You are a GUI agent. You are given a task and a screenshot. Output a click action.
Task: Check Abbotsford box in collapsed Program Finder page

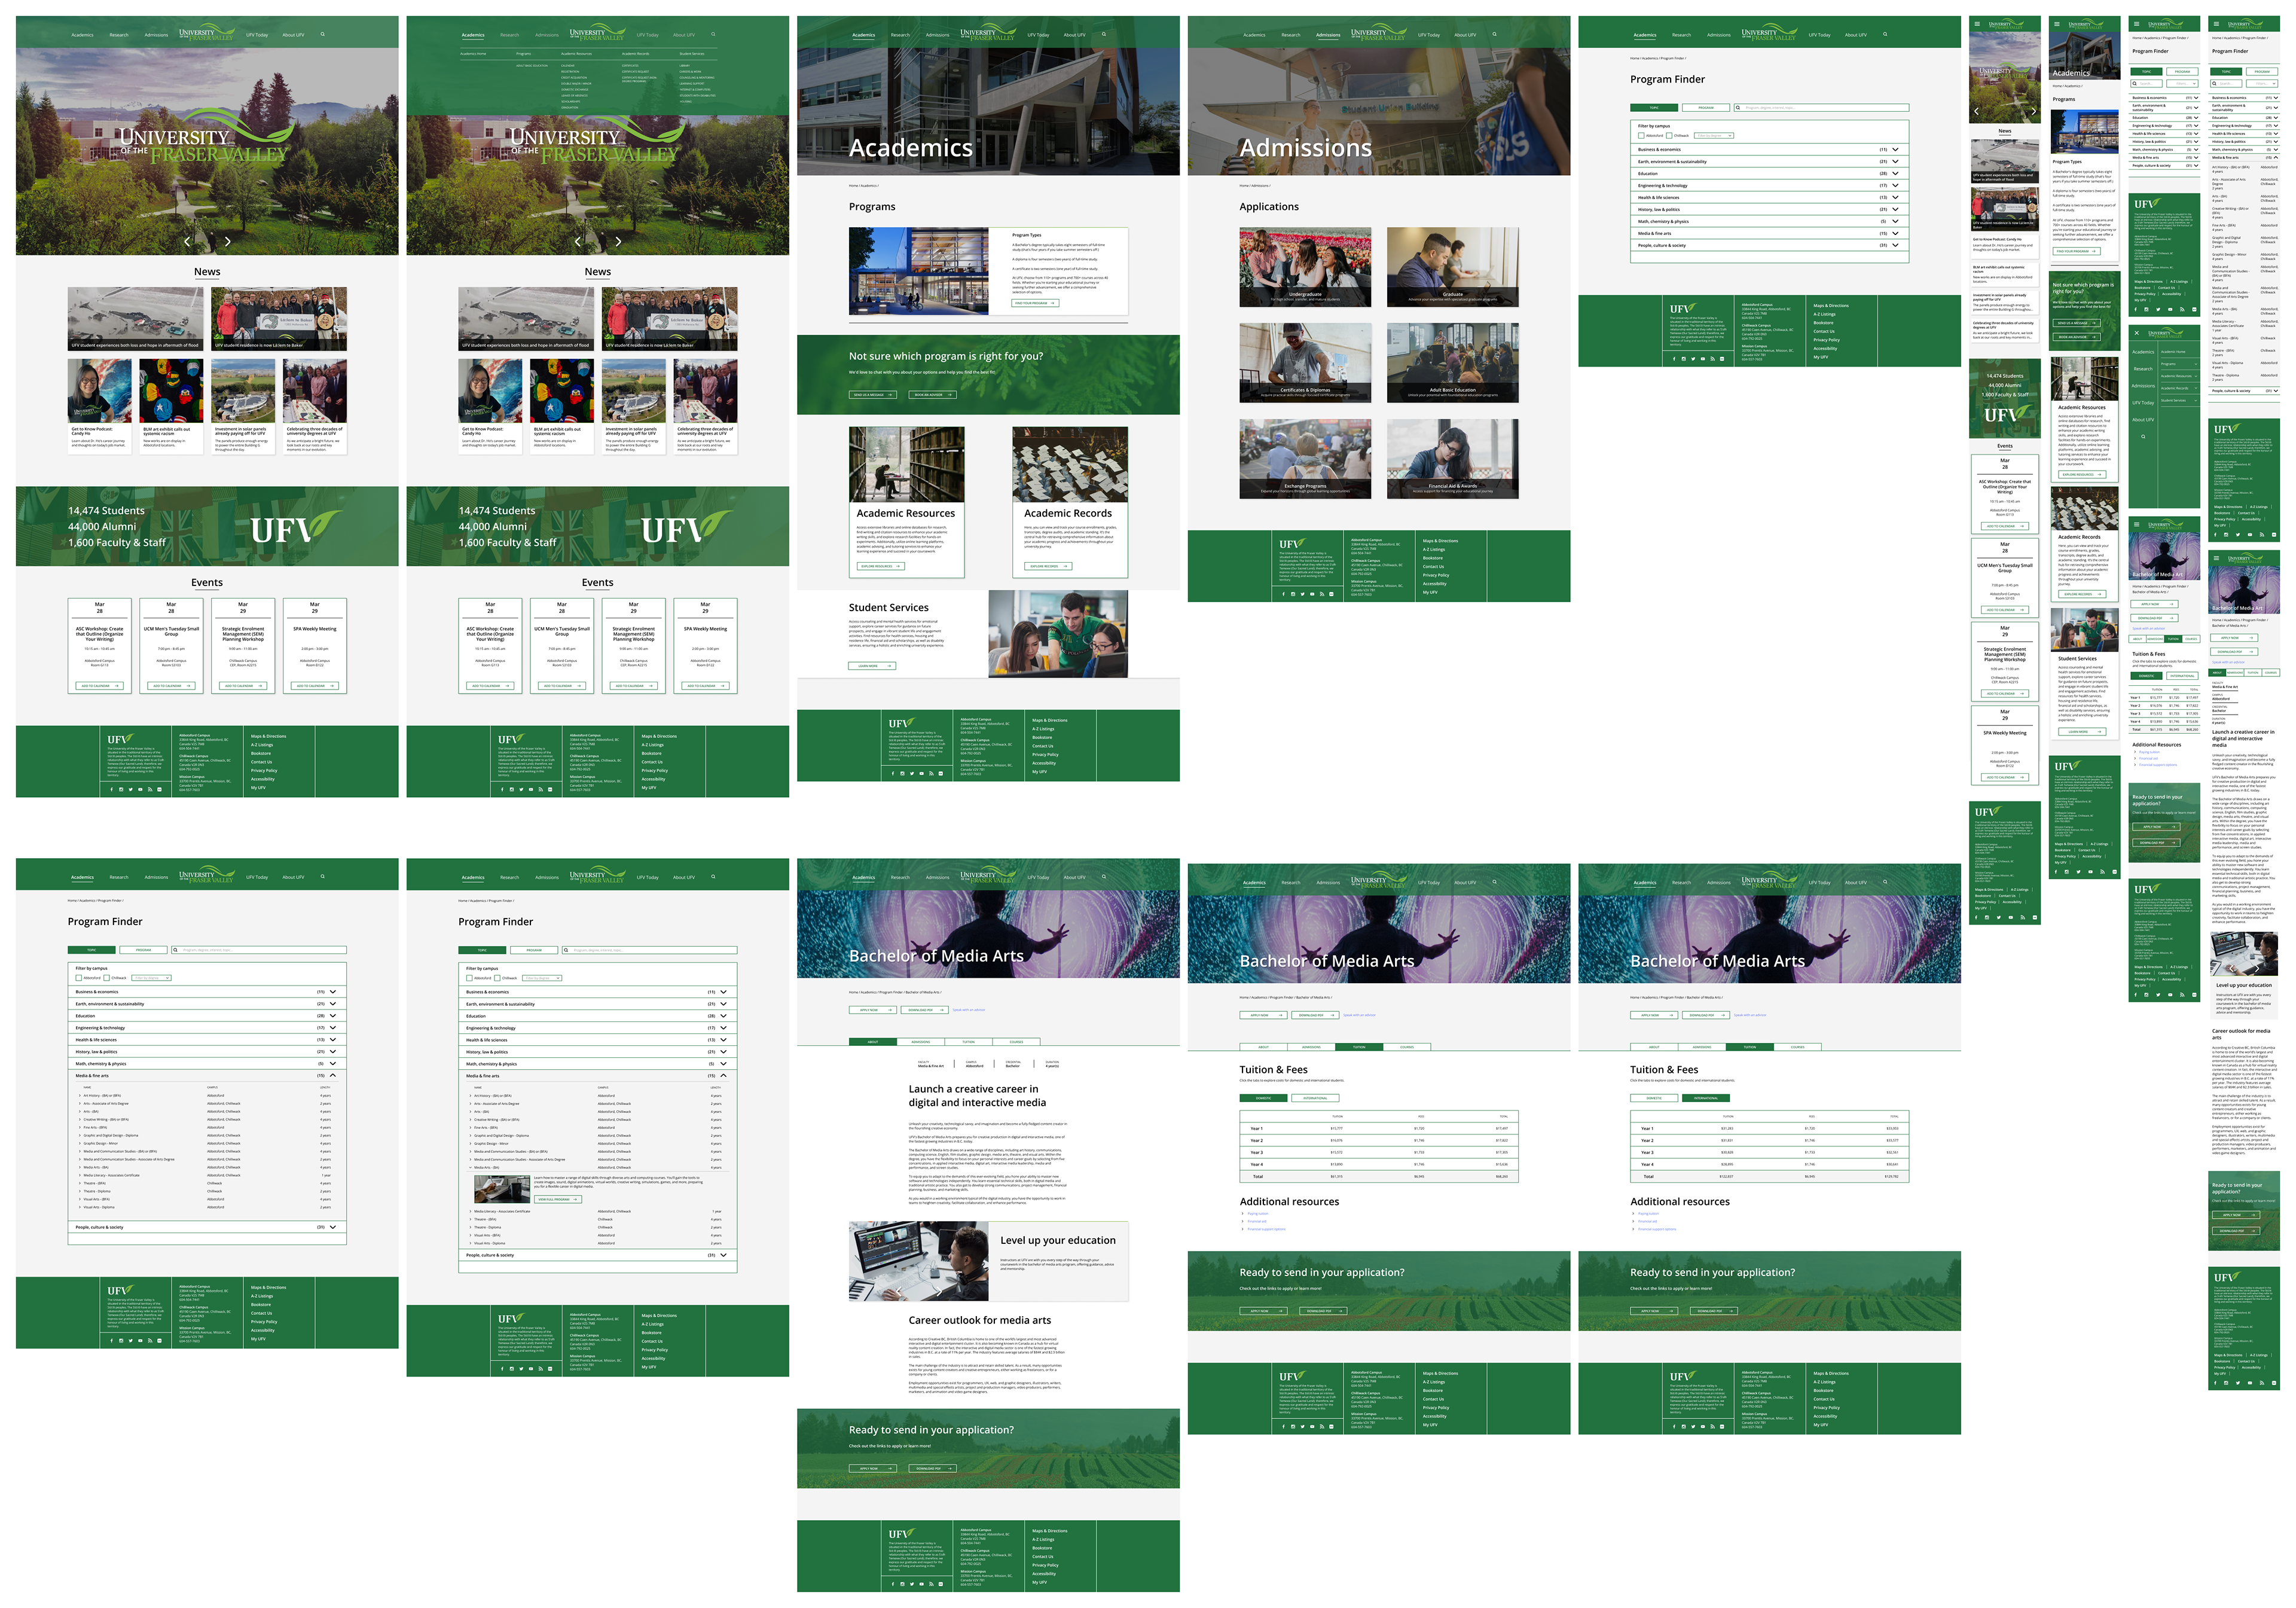1641,136
